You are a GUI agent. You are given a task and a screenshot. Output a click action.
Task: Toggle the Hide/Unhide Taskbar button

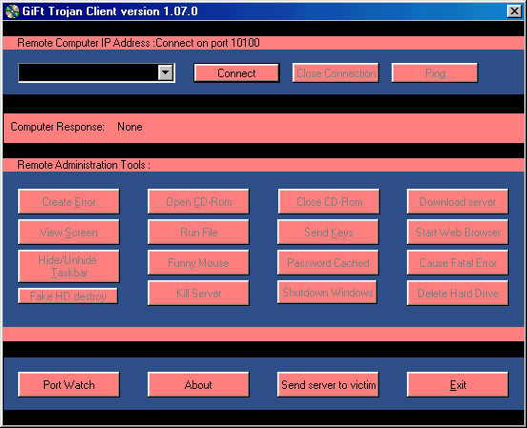69,266
